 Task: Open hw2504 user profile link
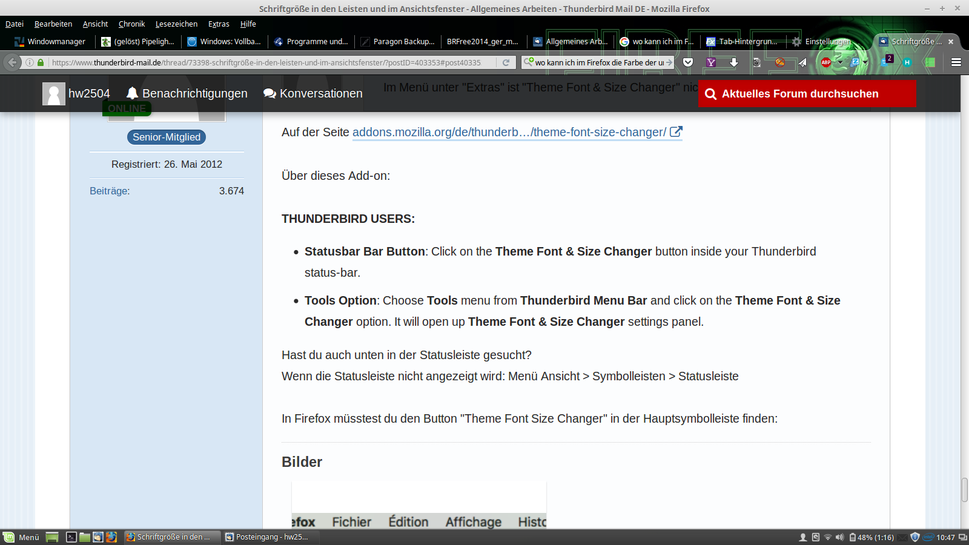[76, 93]
